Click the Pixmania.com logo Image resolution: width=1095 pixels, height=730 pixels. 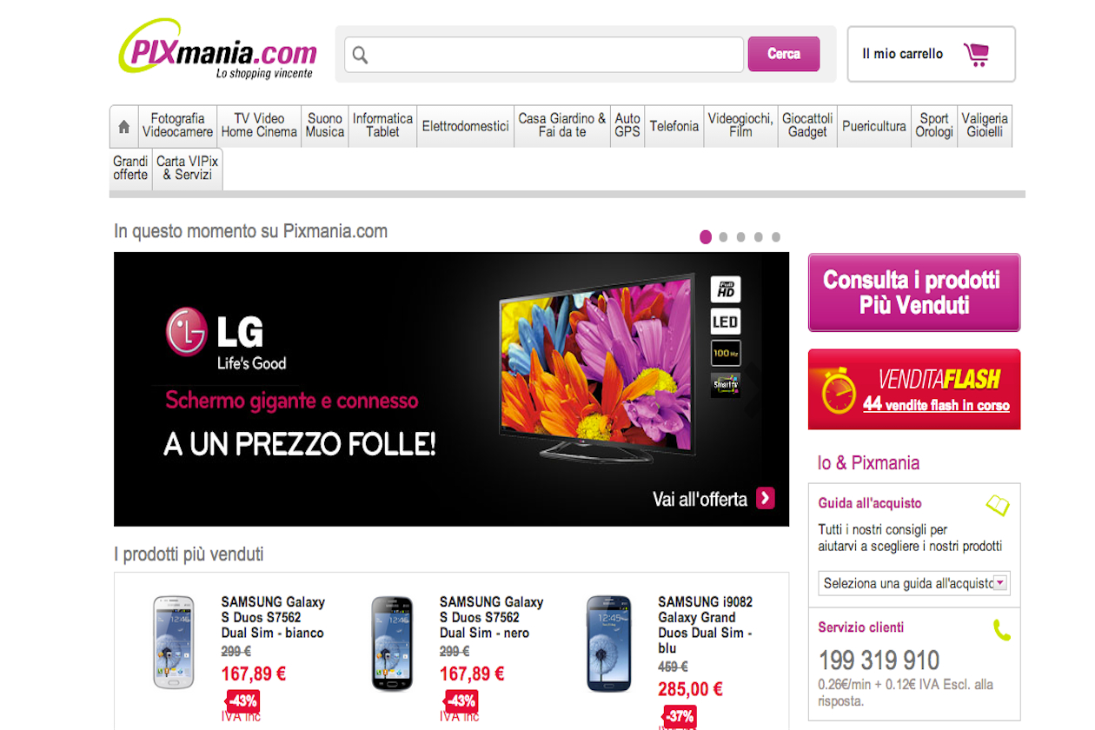tap(217, 50)
